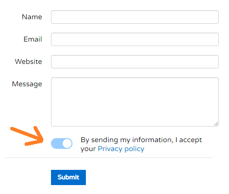
Task: Click the word 'accept' in consent text
Action: click(191, 140)
